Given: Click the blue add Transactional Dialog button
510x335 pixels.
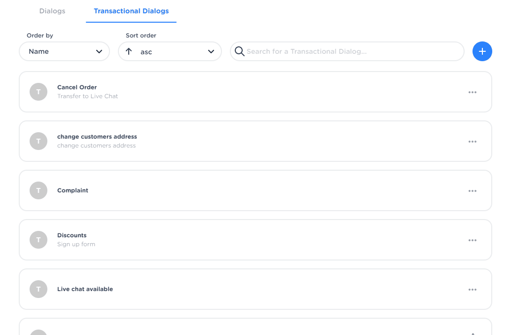Looking at the screenshot, I should click(x=482, y=51).
